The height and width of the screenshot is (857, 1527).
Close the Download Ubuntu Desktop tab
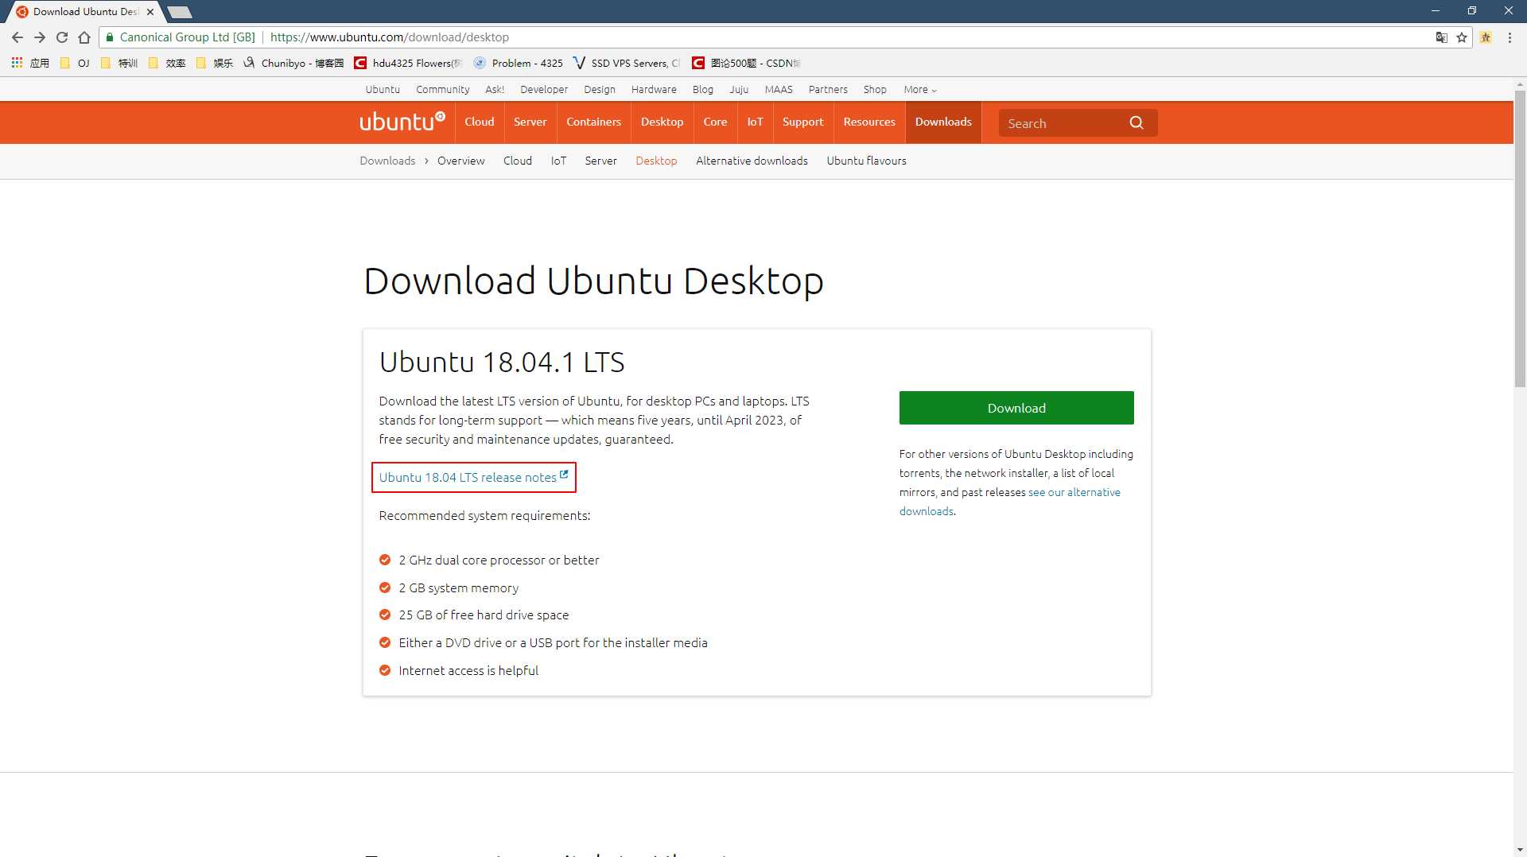click(x=150, y=12)
